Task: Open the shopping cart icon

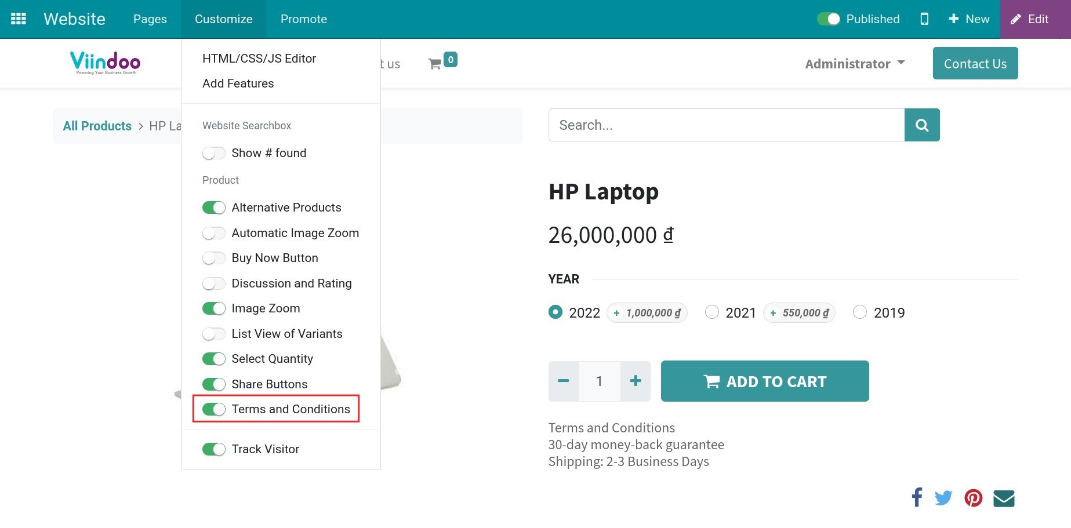Action: pos(435,64)
